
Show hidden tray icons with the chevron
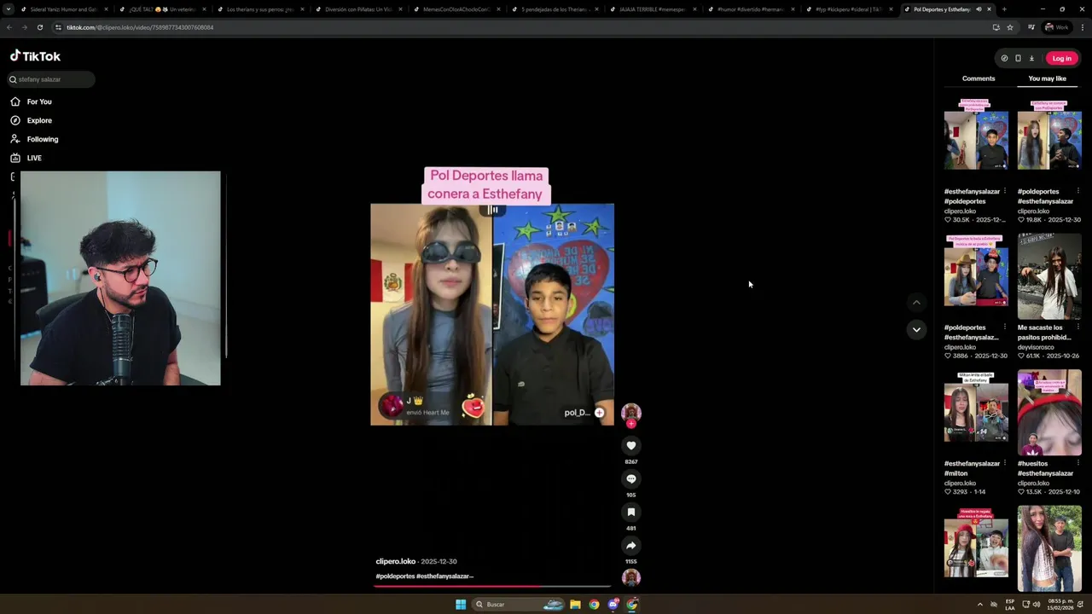pyautogui.click(x=980, y=604)
